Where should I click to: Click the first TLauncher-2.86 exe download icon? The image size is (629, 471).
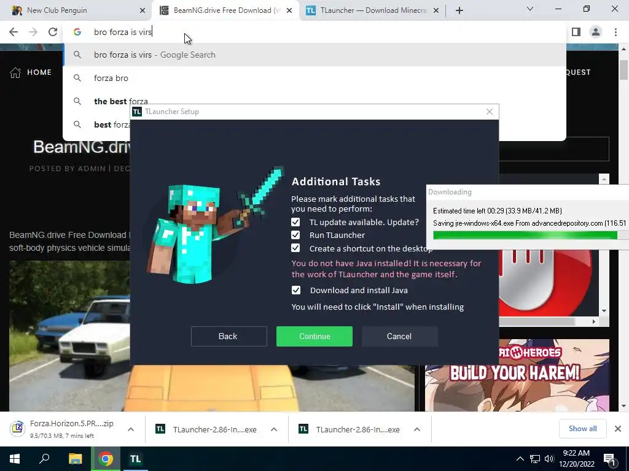click(x=160, y=429)
